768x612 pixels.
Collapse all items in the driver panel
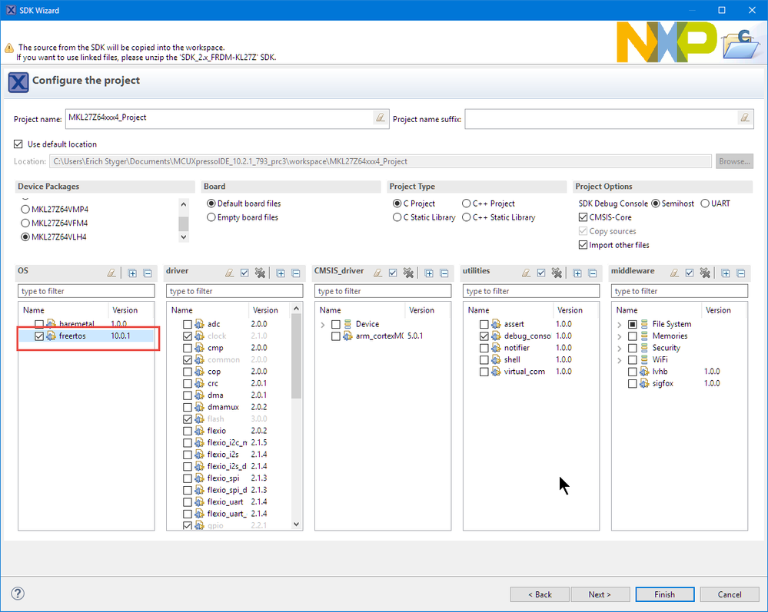[296, 273]
